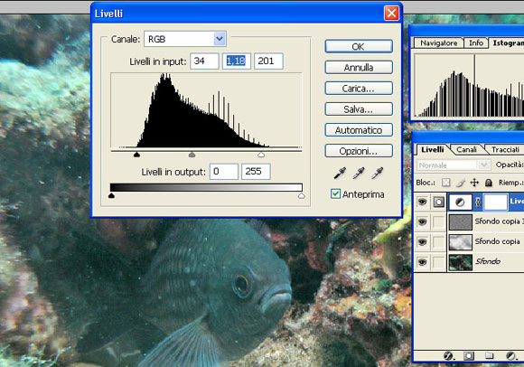Click the Sfondo copia layer thumbnail

[x=461, y=242]
